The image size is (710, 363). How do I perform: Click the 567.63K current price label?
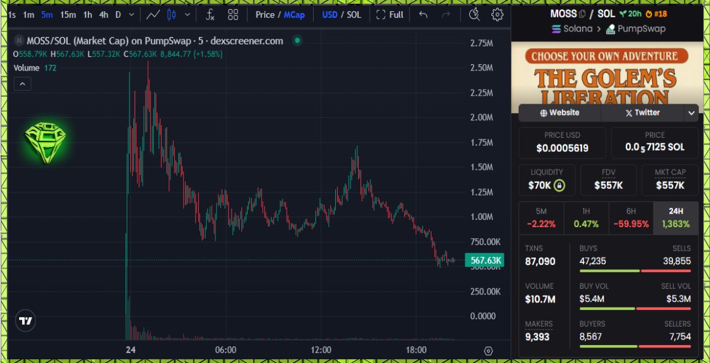coord(484,261)
